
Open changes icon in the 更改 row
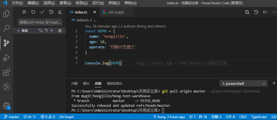[40, 31]
